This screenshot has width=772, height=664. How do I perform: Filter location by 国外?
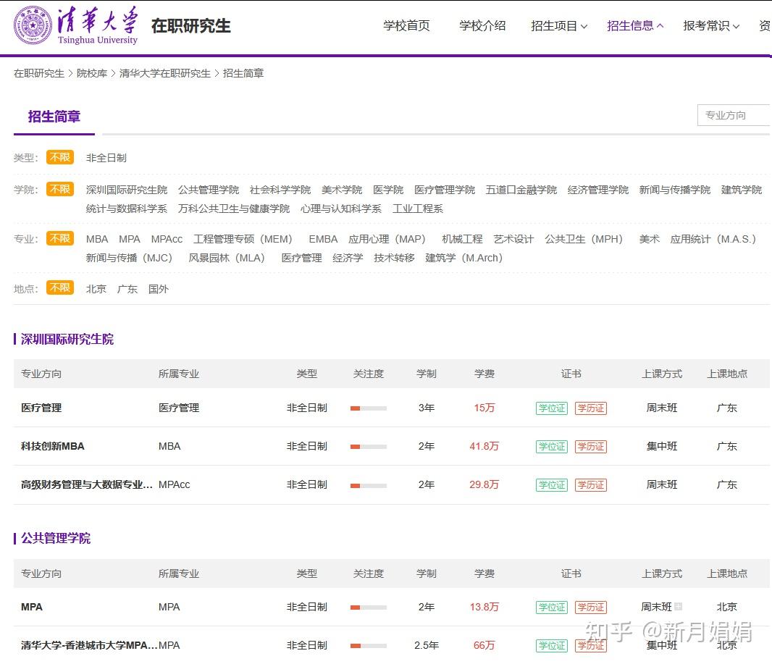coord(159,289)
